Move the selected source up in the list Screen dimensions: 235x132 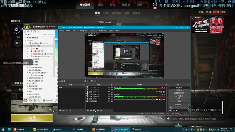[98, 110]
